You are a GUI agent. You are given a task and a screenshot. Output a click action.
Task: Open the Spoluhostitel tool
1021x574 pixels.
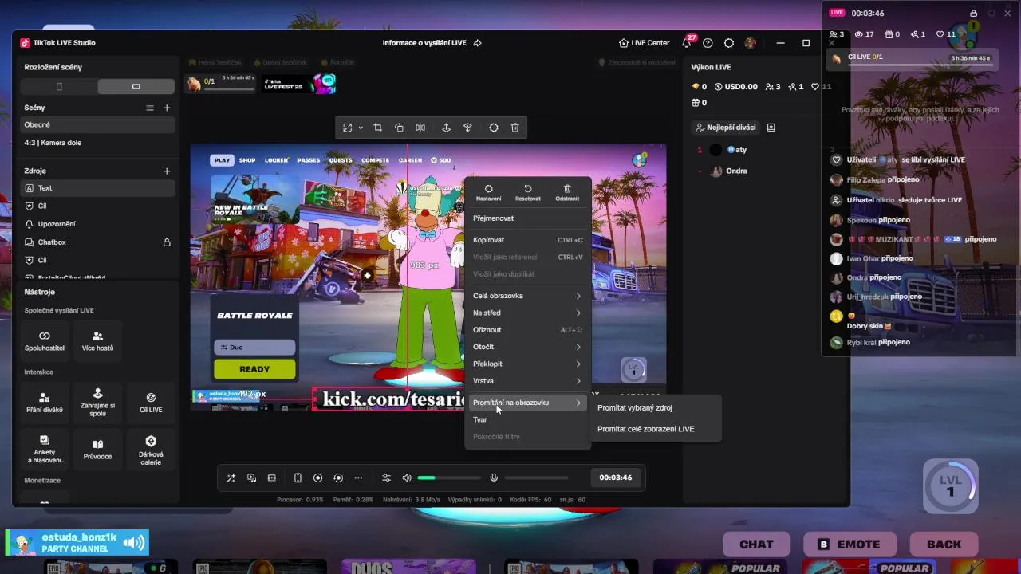[x=45, y=341]
